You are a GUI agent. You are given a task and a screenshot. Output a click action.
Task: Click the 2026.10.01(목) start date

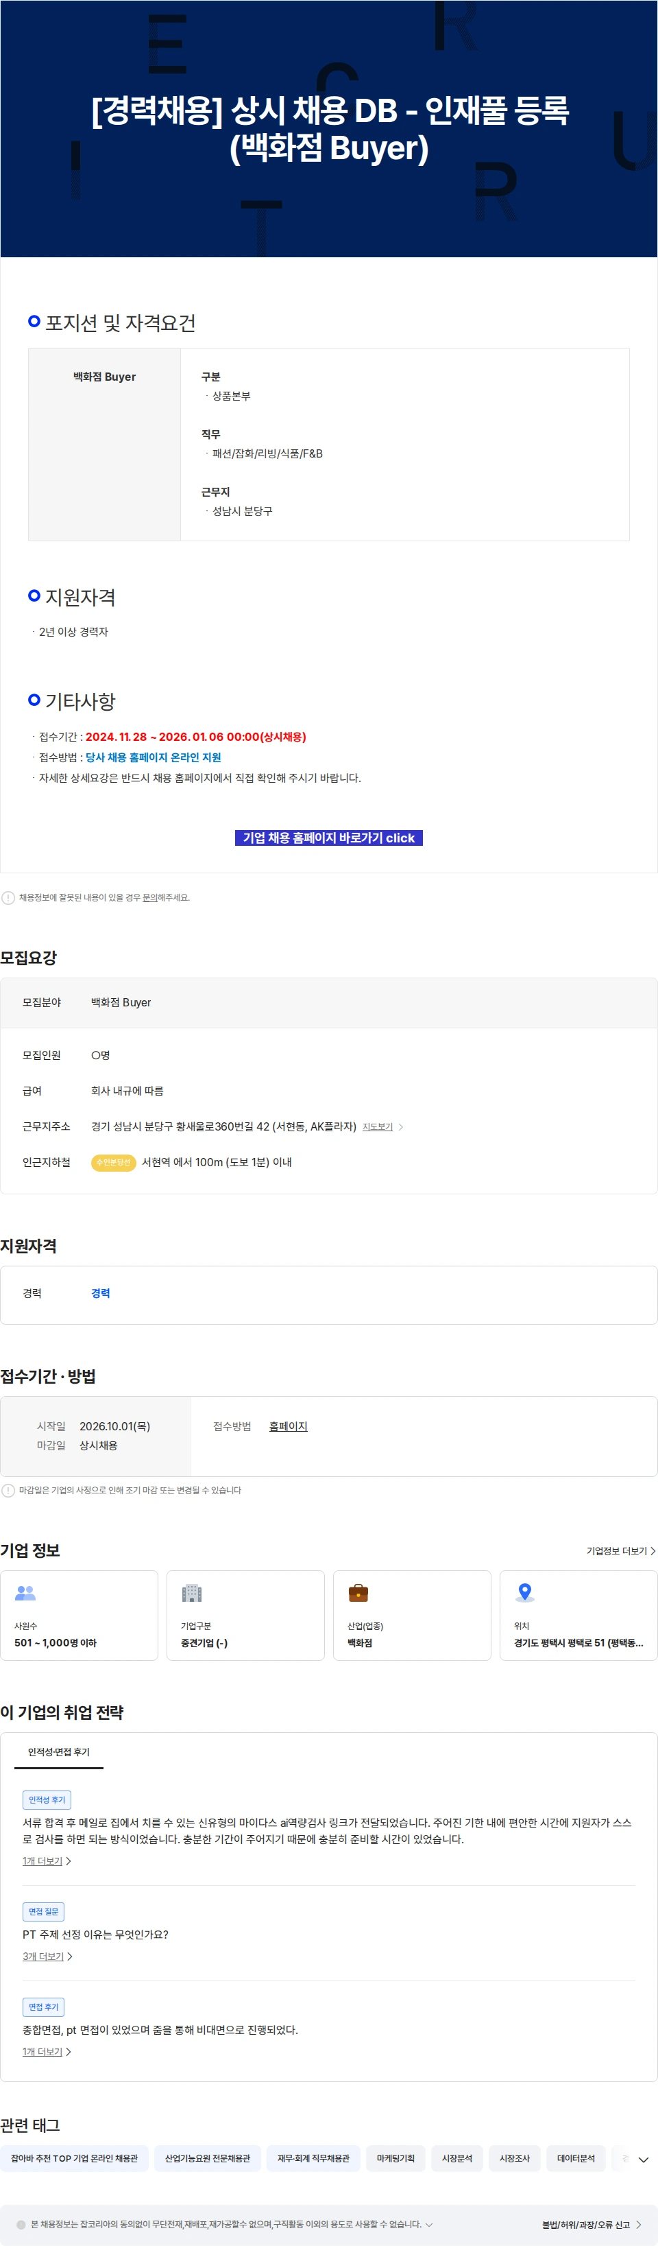115,1426
